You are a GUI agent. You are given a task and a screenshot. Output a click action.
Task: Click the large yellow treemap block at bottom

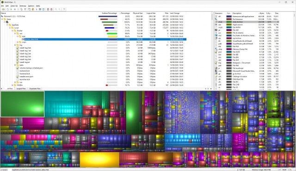[x=99, y=159]
